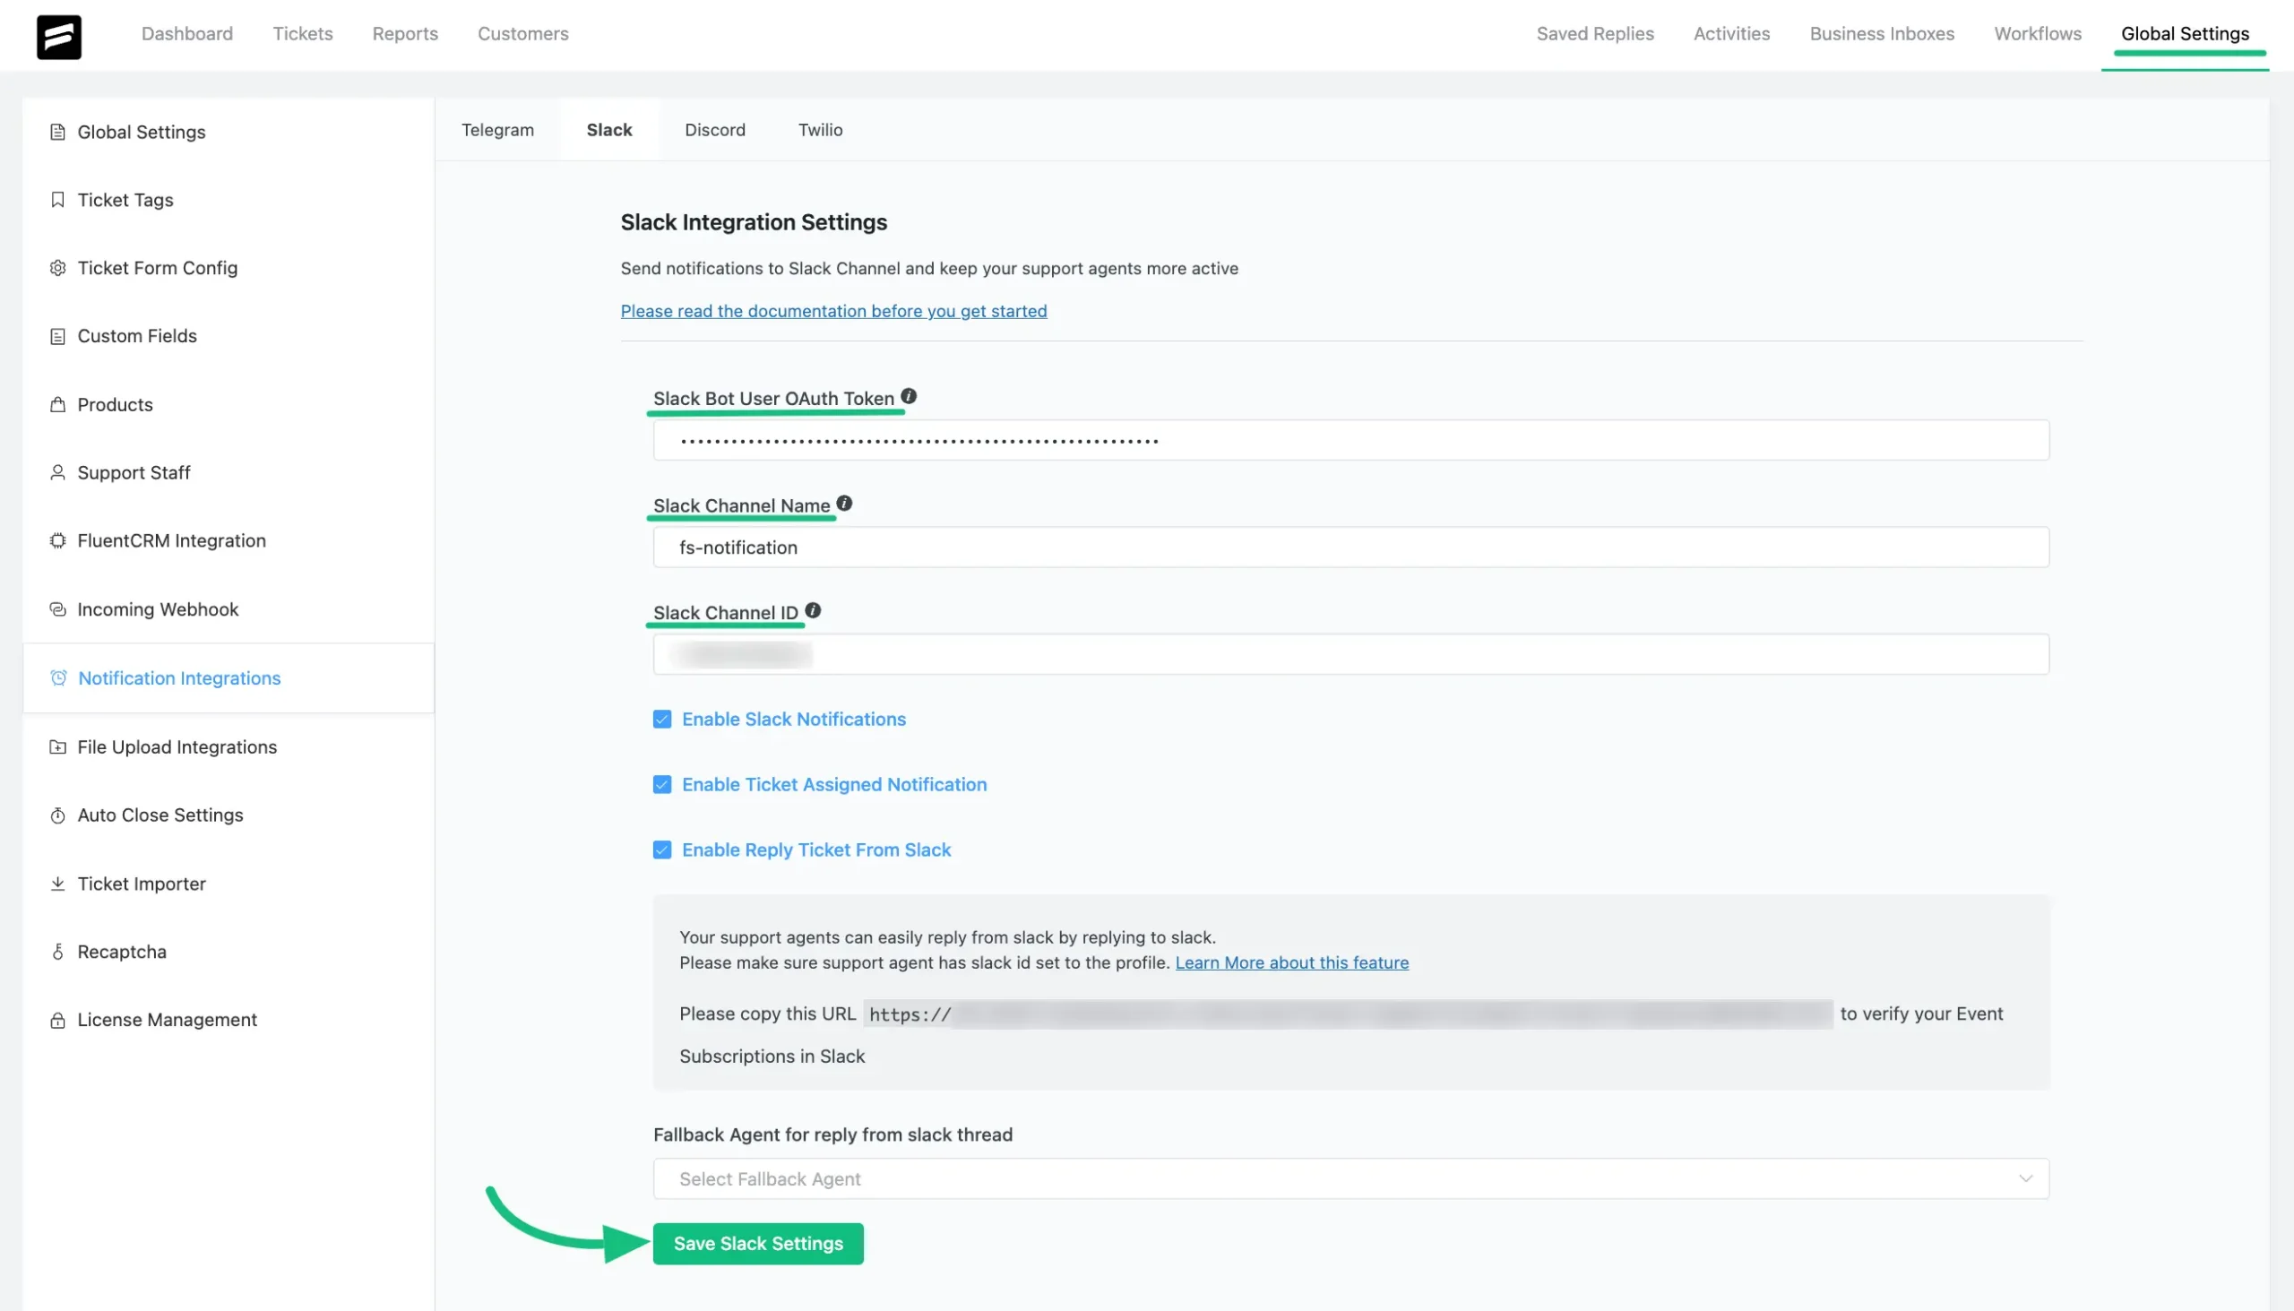Click the Ticket Importer download icon
Image resolution: width=2294 pixels, height=1311 pixels.
(x=57, y=884)
